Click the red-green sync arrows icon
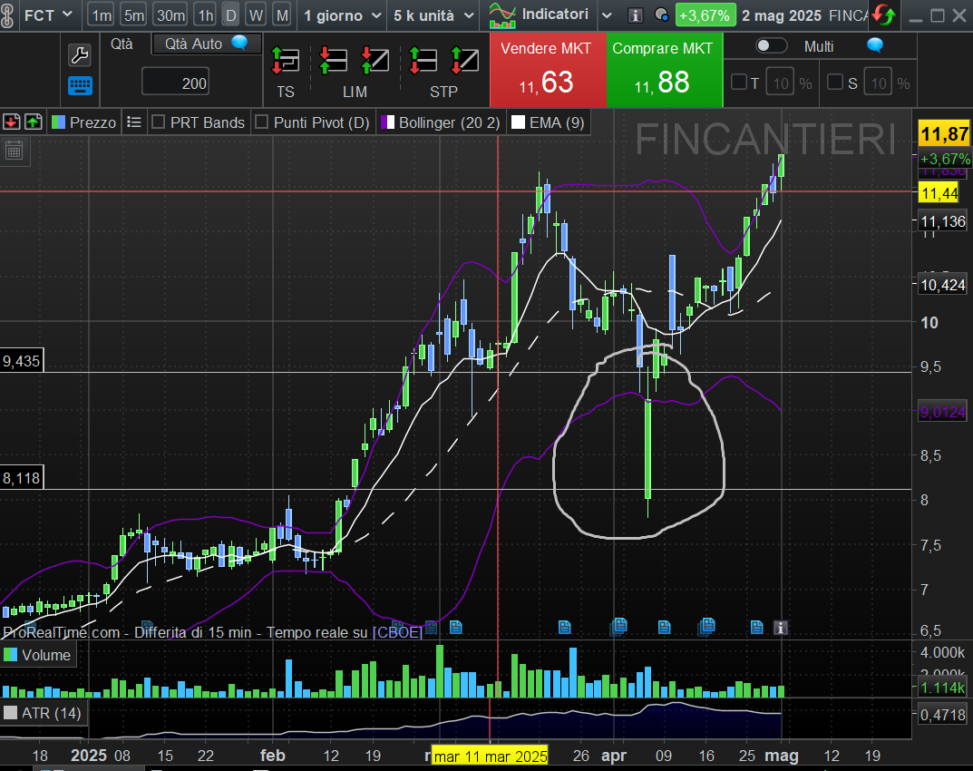973x771 pixels. [x=884, y=15]
